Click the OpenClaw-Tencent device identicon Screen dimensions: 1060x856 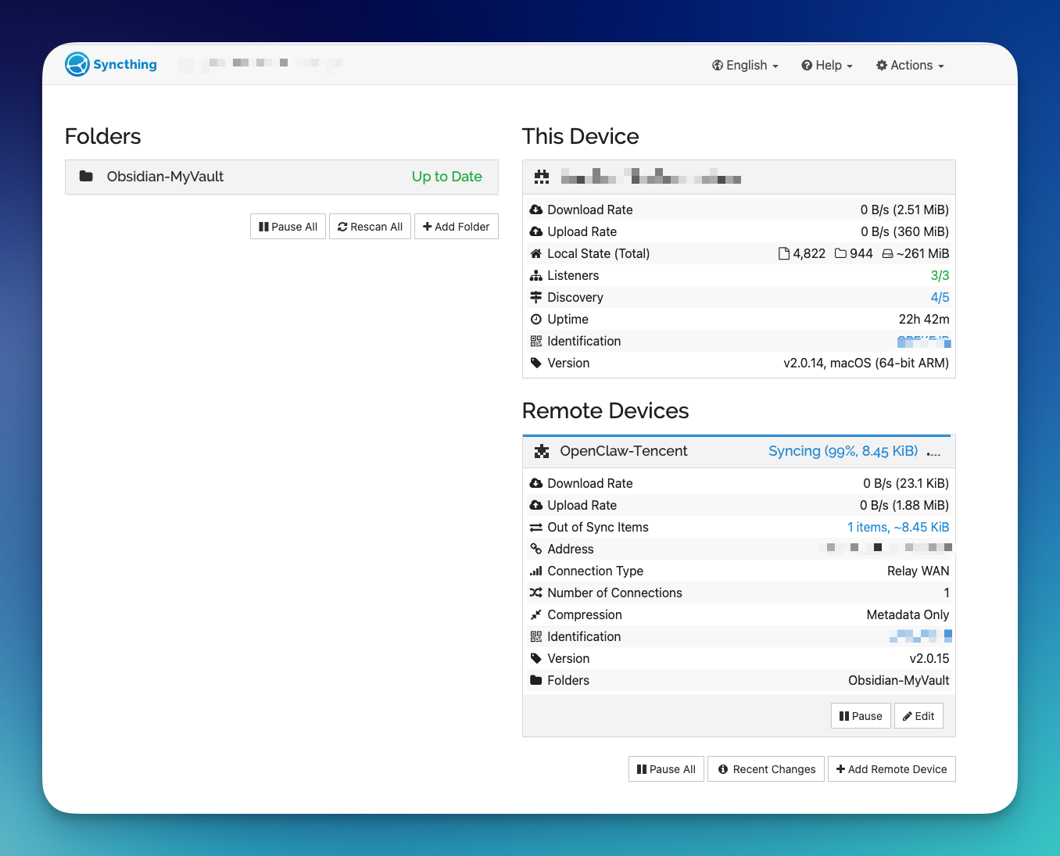pyautogui.click(x=542, y=452)
